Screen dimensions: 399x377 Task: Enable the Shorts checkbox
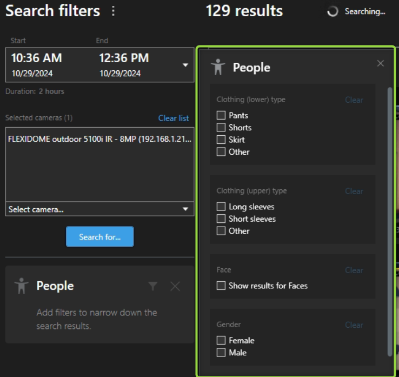(221, 128)
